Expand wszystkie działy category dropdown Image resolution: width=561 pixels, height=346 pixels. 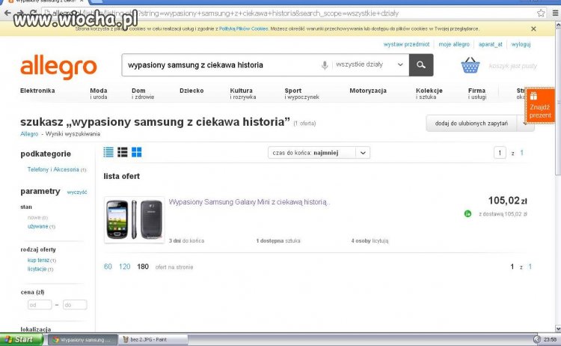click(x=370, y=65)
